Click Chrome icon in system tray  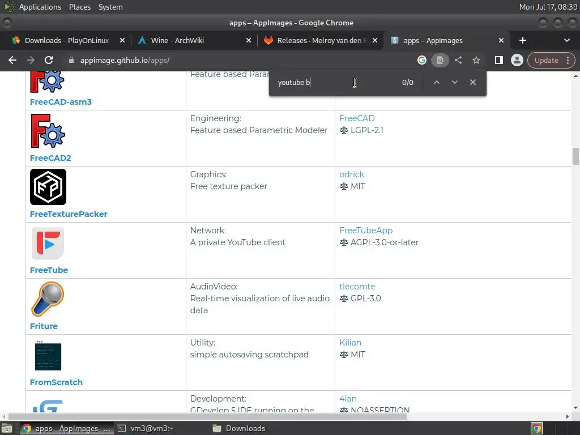pyautogui.click(x=537, y=428)
